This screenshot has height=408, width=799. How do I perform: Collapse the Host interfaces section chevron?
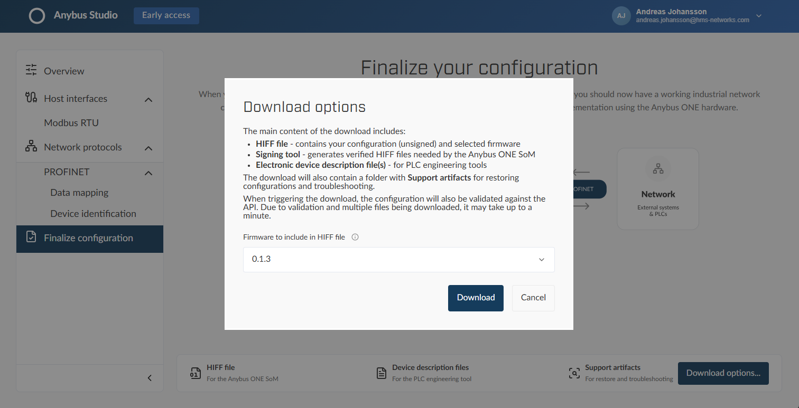(x=148, y=99)
